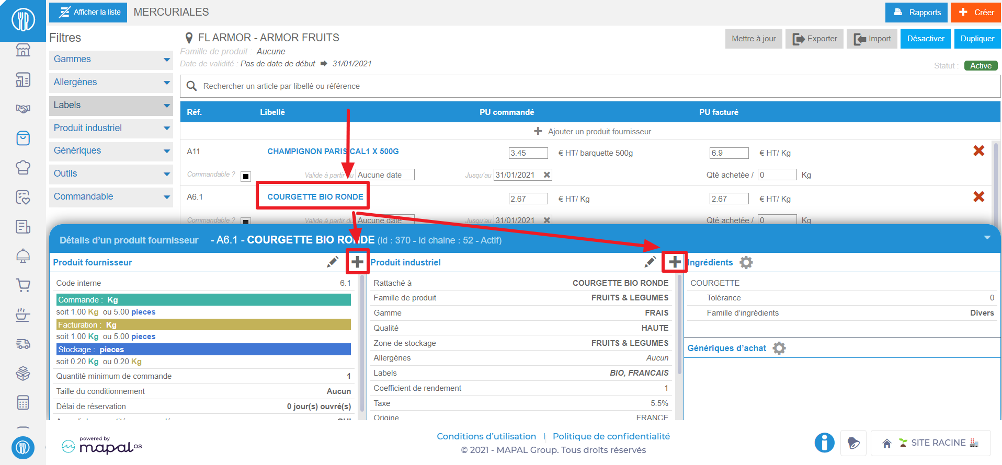
Task: Click the pencil edit icon for Produit fournisseur
Action: 332,262
